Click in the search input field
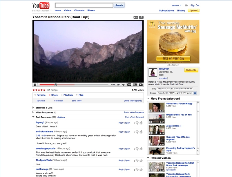 click(x=84, y=5)
